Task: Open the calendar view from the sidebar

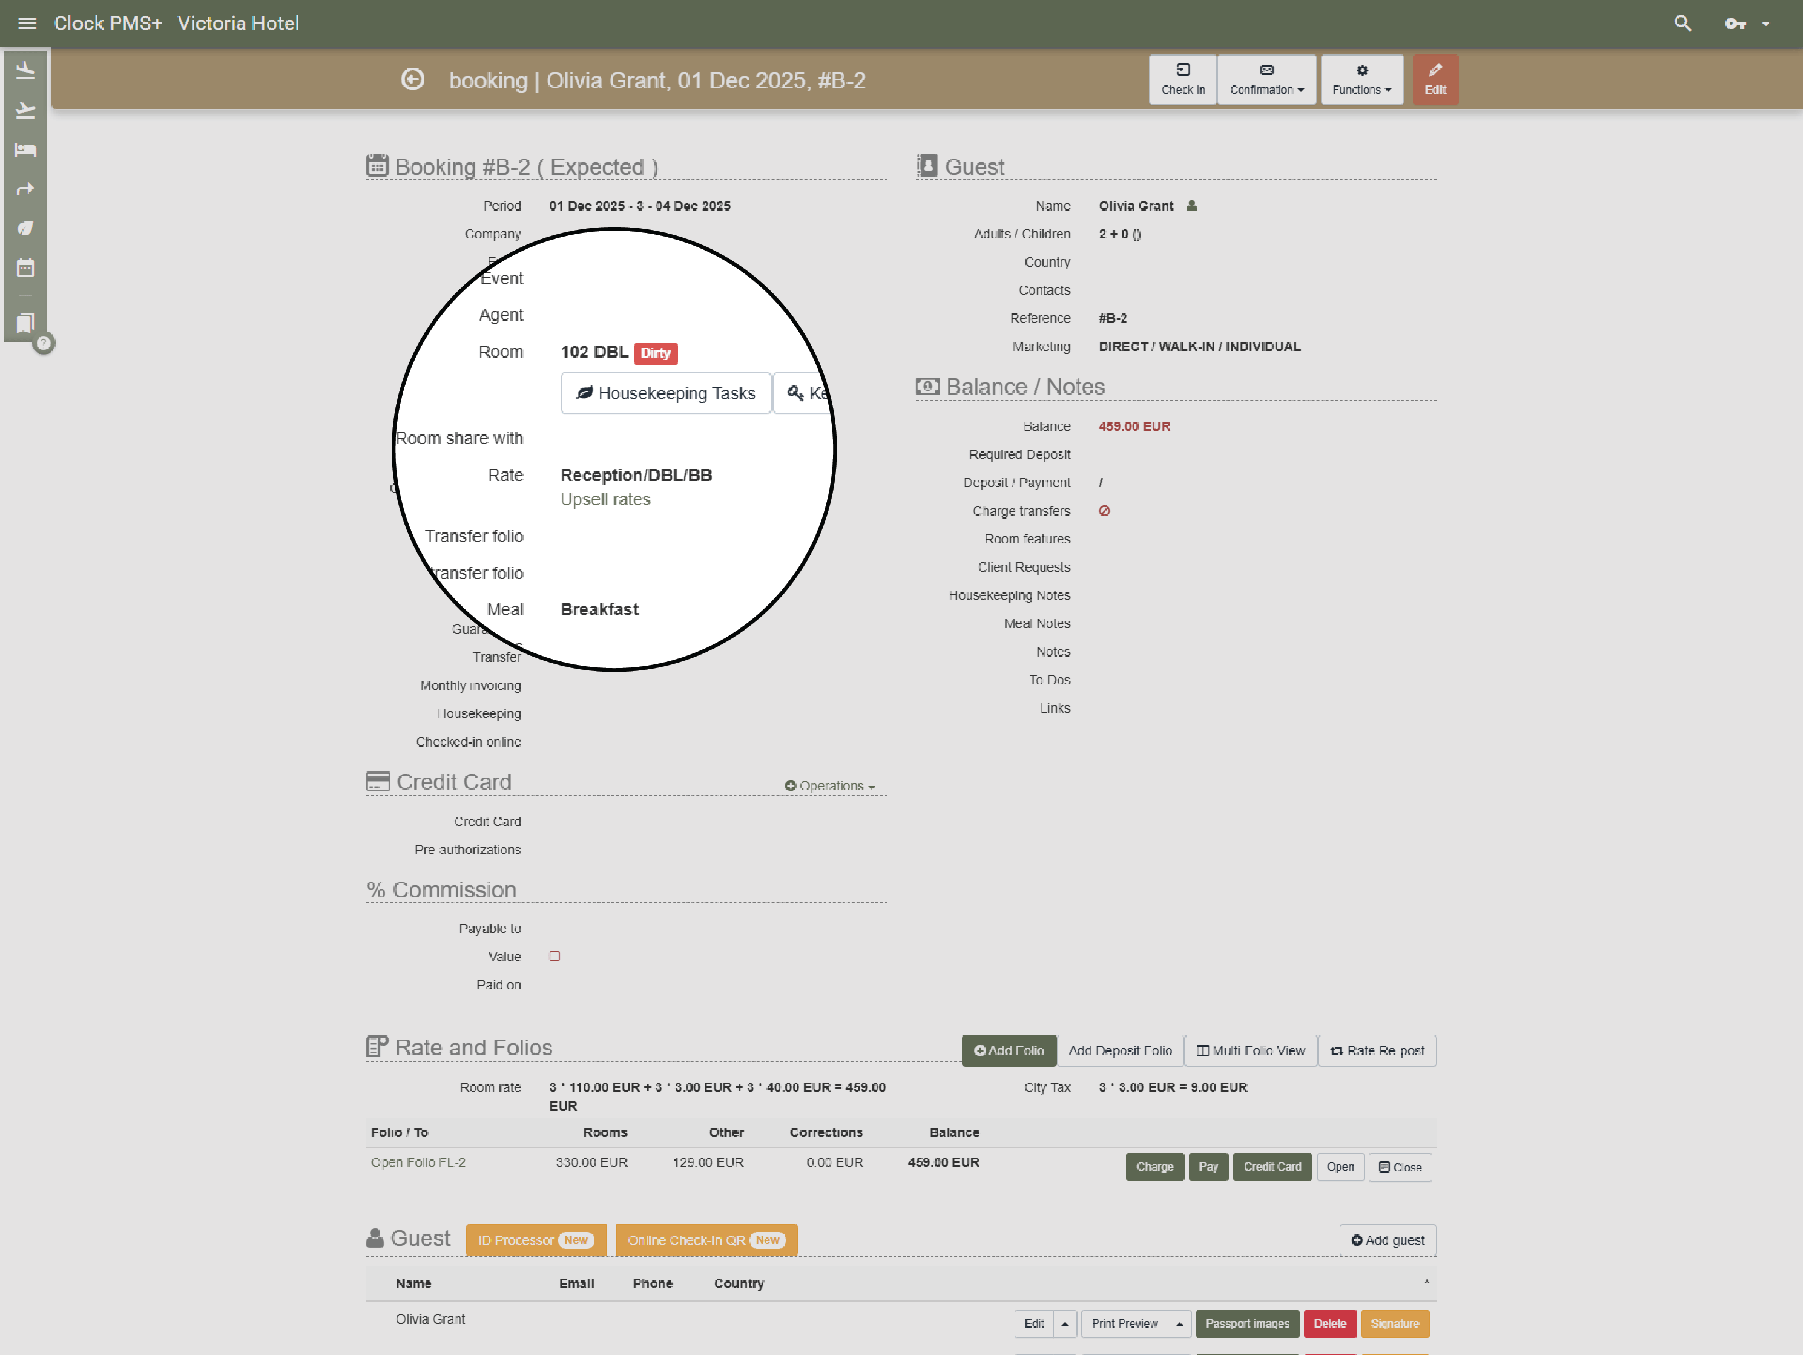Action: (x=25, y=267)
